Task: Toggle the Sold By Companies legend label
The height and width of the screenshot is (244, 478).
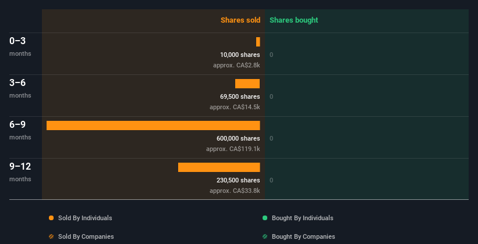Action: 86,236
